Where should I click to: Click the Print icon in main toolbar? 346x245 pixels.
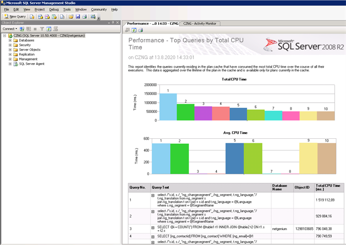tap(84, 17)
